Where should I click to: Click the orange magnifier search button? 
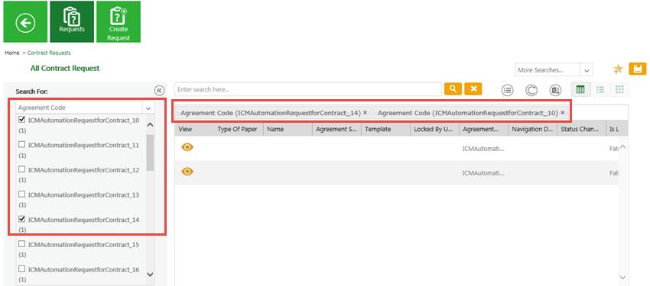click(453, 89)
